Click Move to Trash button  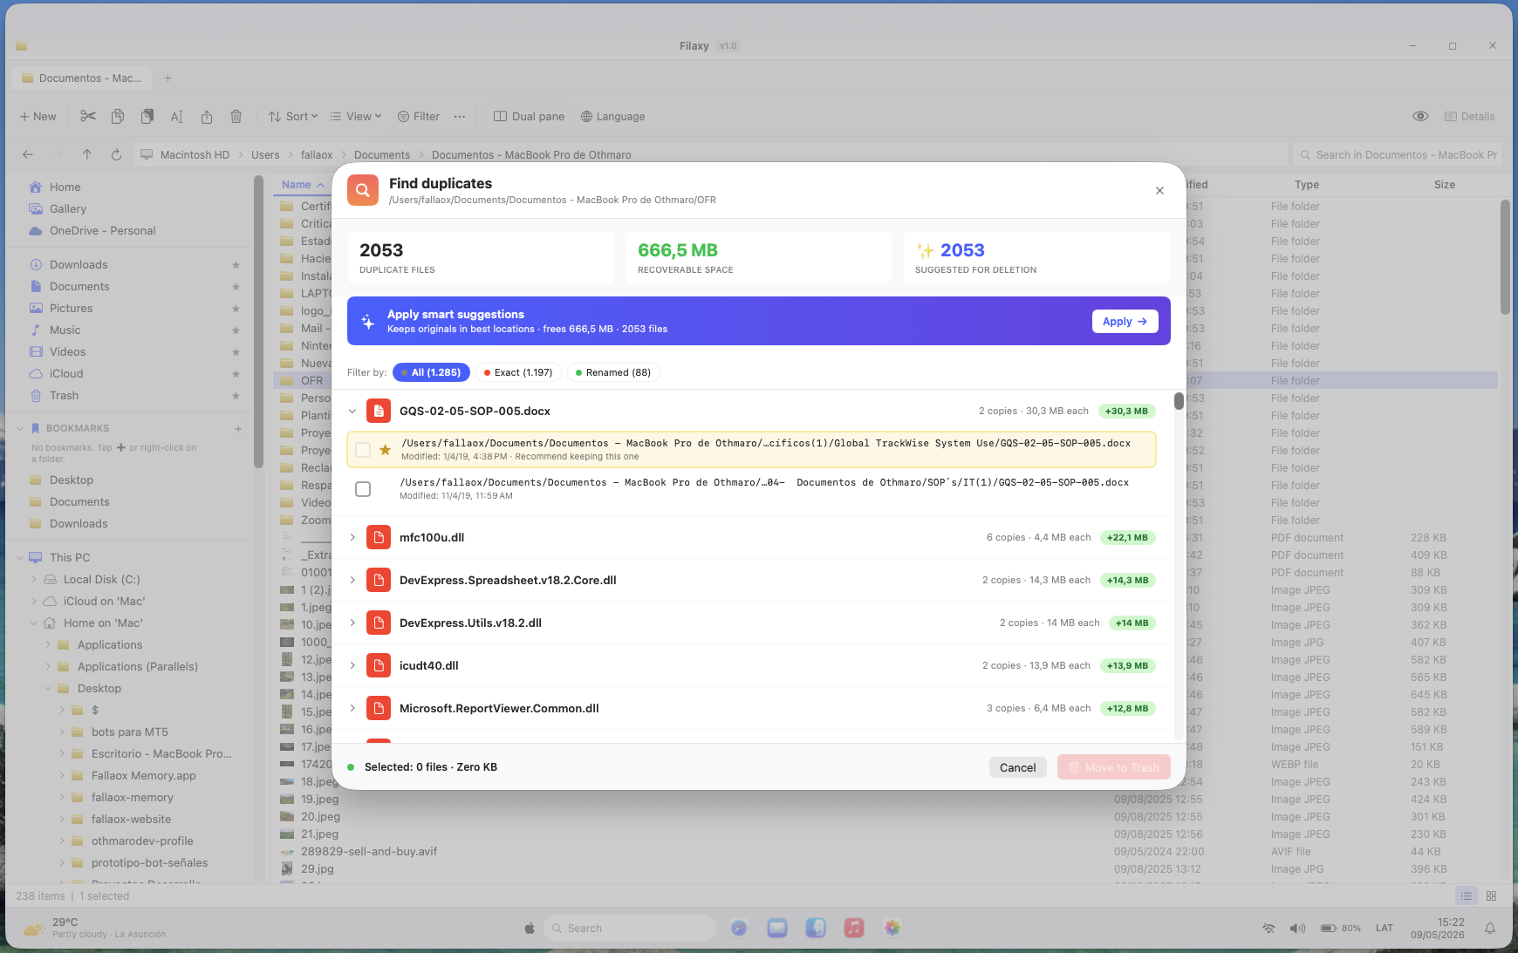point(1114,767)
